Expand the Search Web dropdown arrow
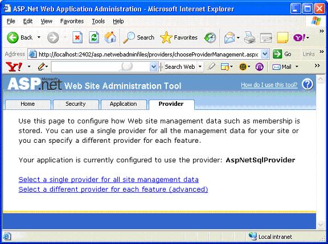Screen dimensions: 328x244 (x=200, y=67)
